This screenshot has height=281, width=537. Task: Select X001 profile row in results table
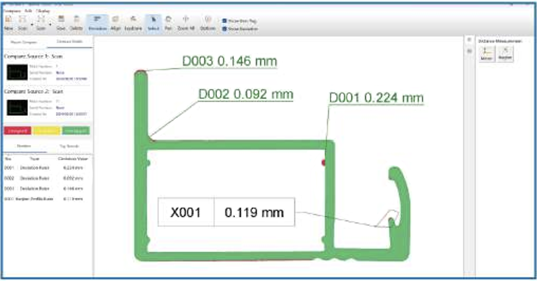[x=47, y=199]
